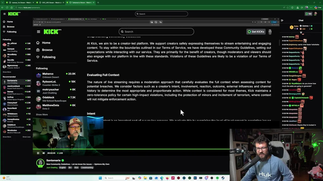Open Odablock in Recommended list
Image resolution: width=323 pixels, height=181 pixels.
click(16, 126)
